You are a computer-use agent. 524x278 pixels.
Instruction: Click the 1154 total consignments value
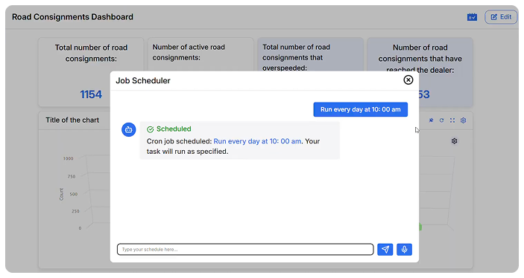pyautogui.click(x=91, y=94)
